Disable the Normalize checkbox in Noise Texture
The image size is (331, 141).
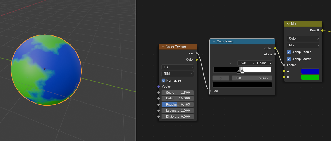(164, 80)
